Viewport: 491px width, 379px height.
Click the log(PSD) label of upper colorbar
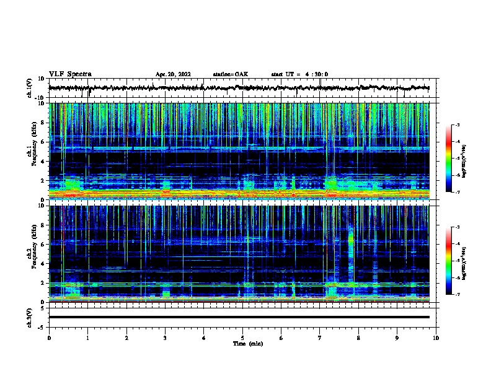pyautogui.click(x=464, y=162)
